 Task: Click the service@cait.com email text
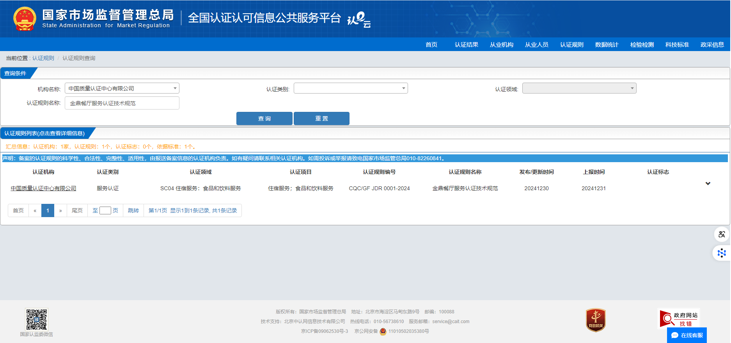[451, 322]
